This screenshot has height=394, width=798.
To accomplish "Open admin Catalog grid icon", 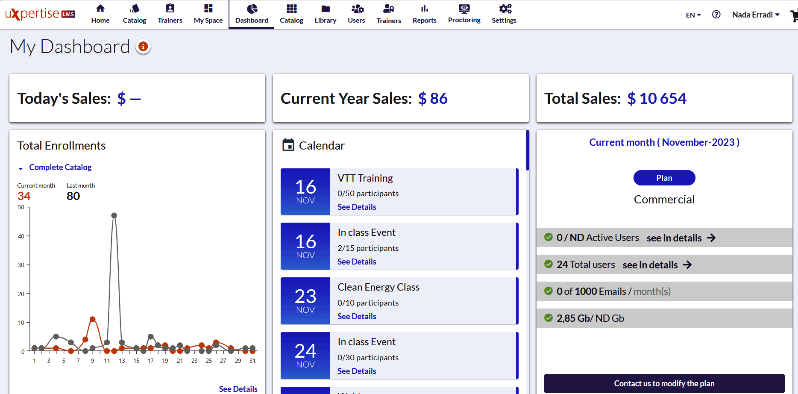I will point(292,8).
